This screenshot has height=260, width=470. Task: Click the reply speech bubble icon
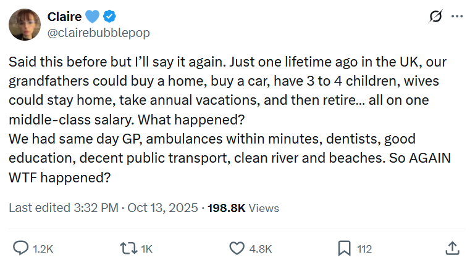21,248
